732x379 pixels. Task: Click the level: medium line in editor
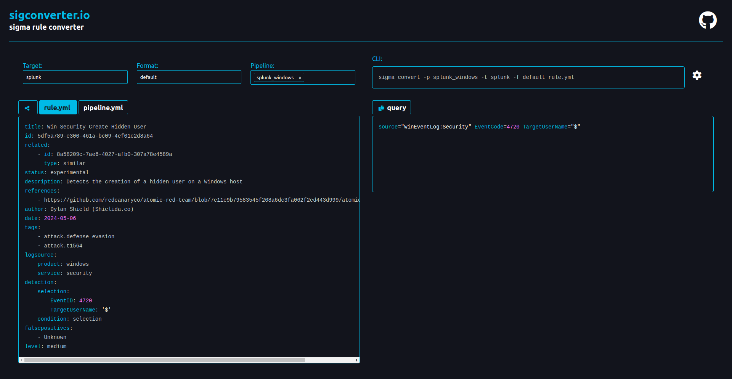pyautogui.click(x=46, y=347)
